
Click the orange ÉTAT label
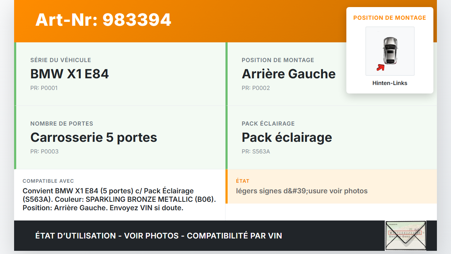coord(243,181)
